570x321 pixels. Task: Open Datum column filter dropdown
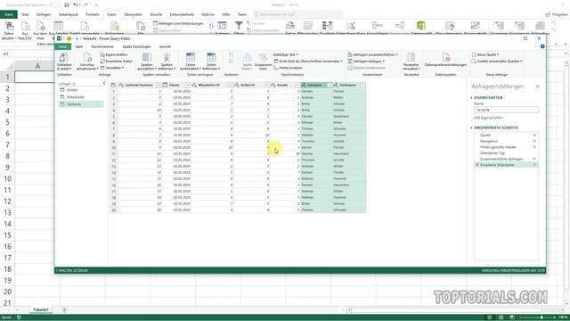(x=188, y=85)
